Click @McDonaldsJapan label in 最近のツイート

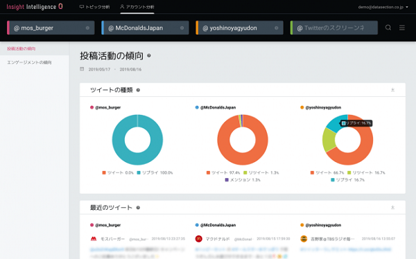point(218,225)
